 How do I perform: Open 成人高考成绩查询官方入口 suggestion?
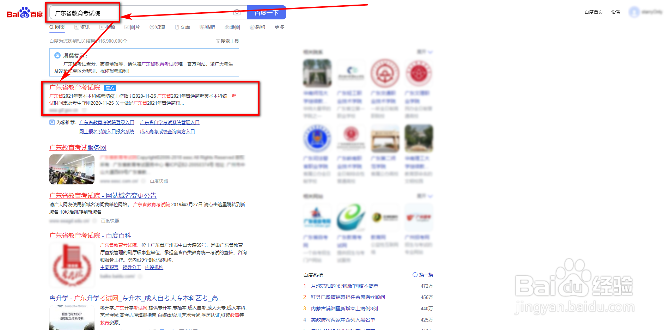click(x=167, y=132)
